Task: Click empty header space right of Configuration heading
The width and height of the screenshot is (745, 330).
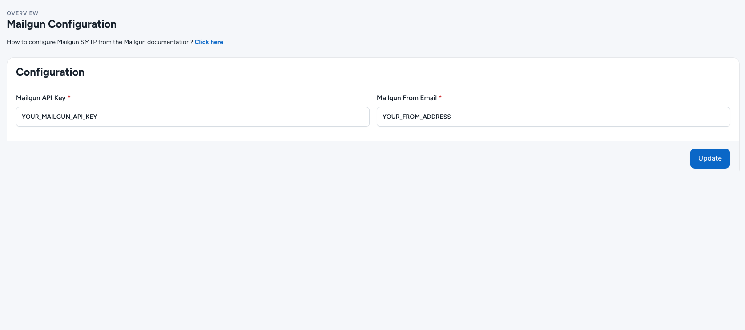Action: tap(400, 72)
